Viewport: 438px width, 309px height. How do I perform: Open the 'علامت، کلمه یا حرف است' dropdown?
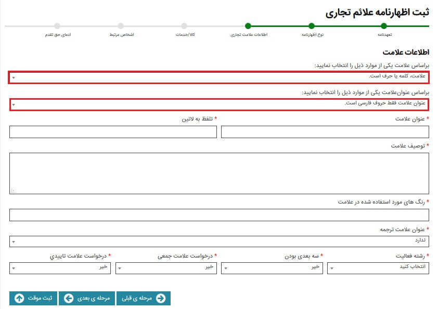tap(219, 77)
